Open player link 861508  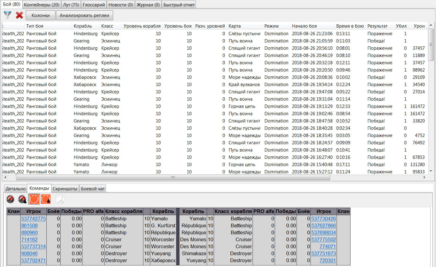pyautogui.click(x=29, y=225)
